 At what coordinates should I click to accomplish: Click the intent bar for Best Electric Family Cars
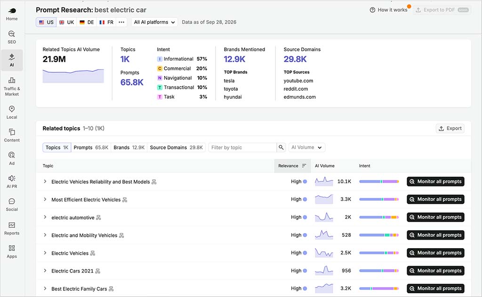[379, 289]
